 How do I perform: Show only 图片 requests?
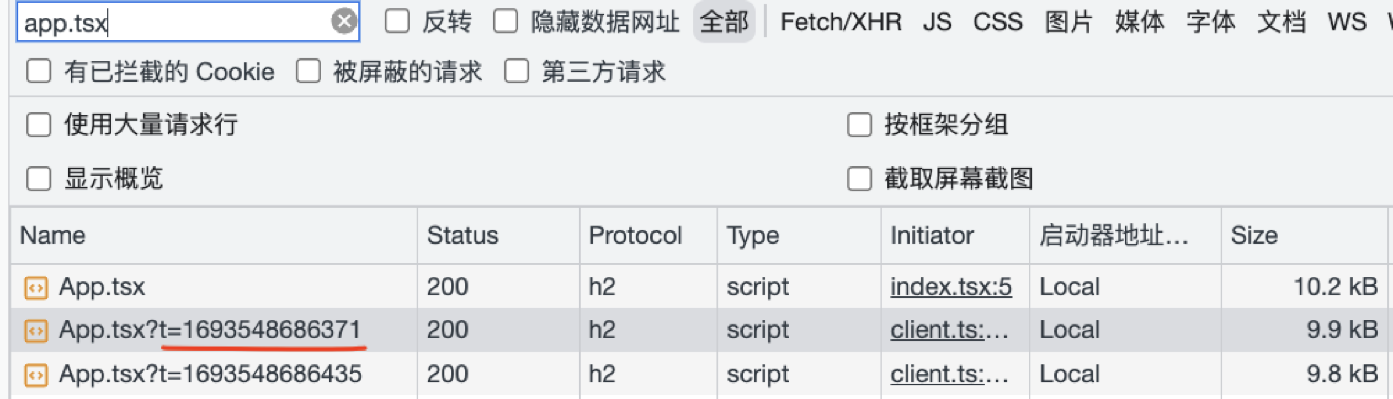pos(1068,22)
